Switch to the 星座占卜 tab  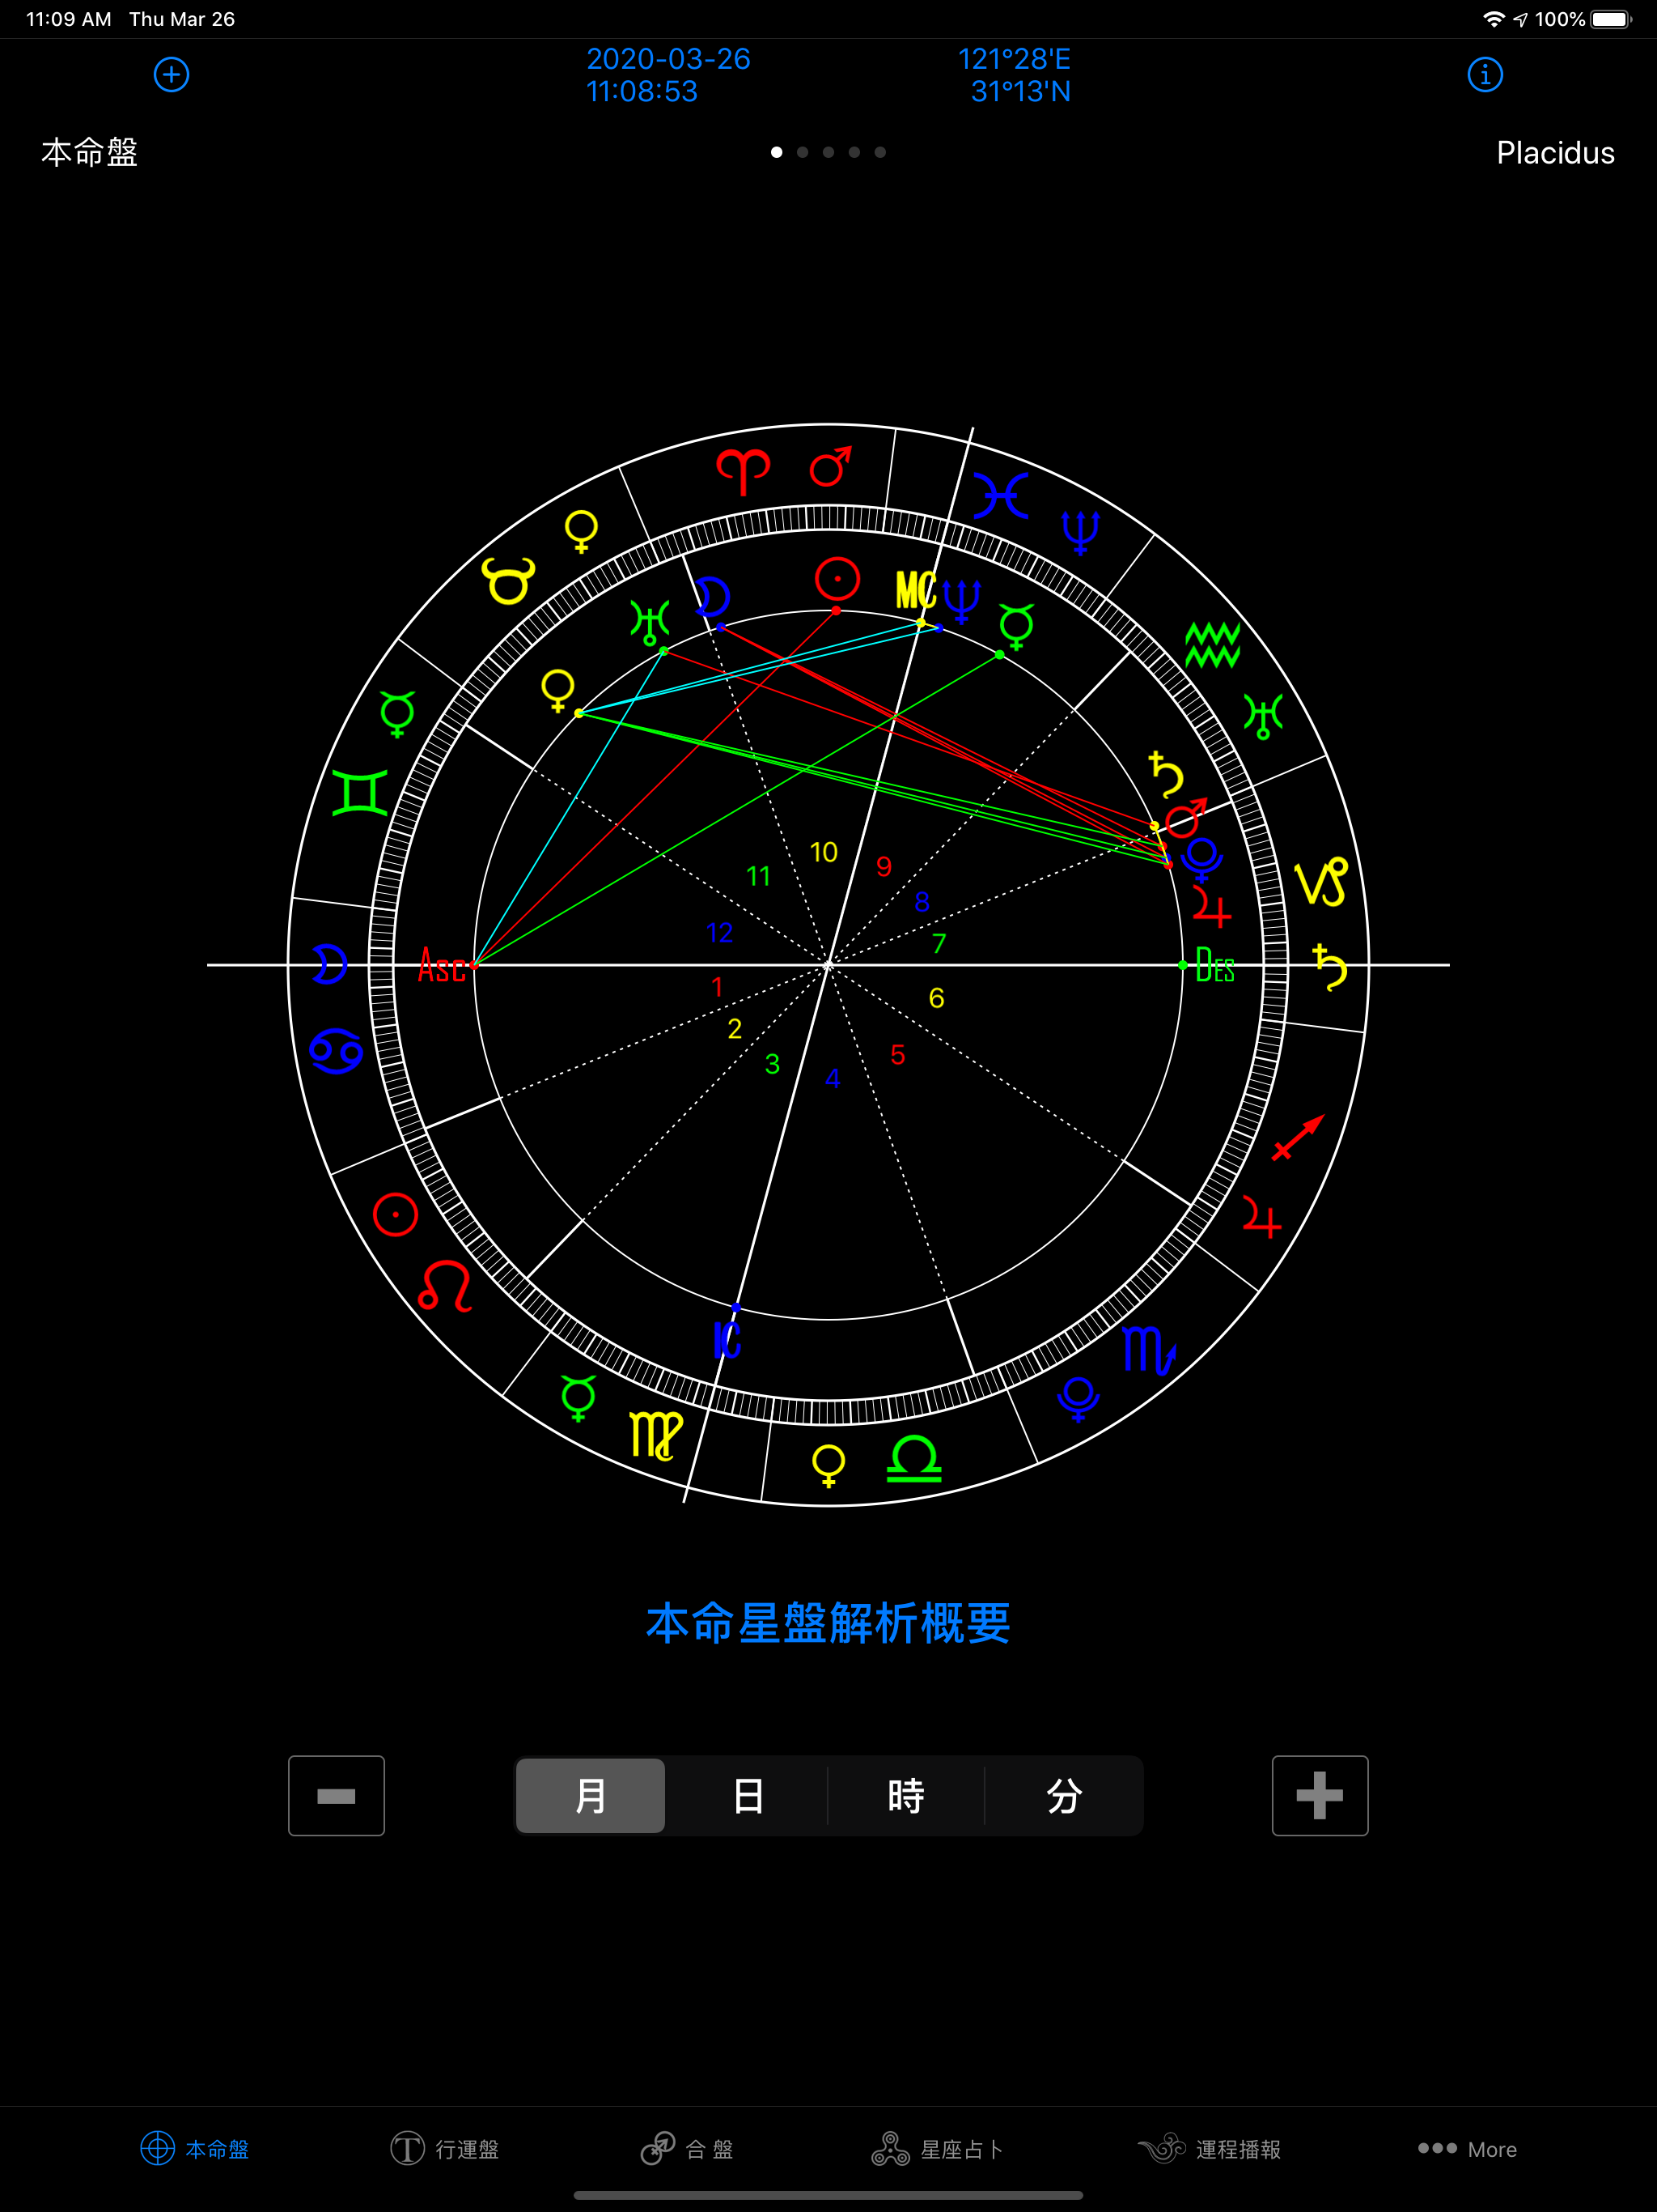click(938, 2148)
